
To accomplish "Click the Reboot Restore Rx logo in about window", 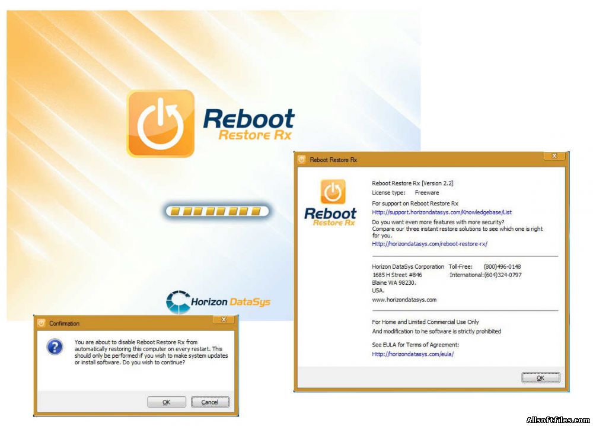I will point(330,203).
